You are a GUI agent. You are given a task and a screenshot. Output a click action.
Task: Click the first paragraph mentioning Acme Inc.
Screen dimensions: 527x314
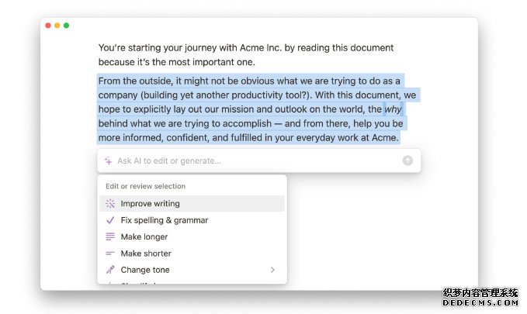click(245, 55)
